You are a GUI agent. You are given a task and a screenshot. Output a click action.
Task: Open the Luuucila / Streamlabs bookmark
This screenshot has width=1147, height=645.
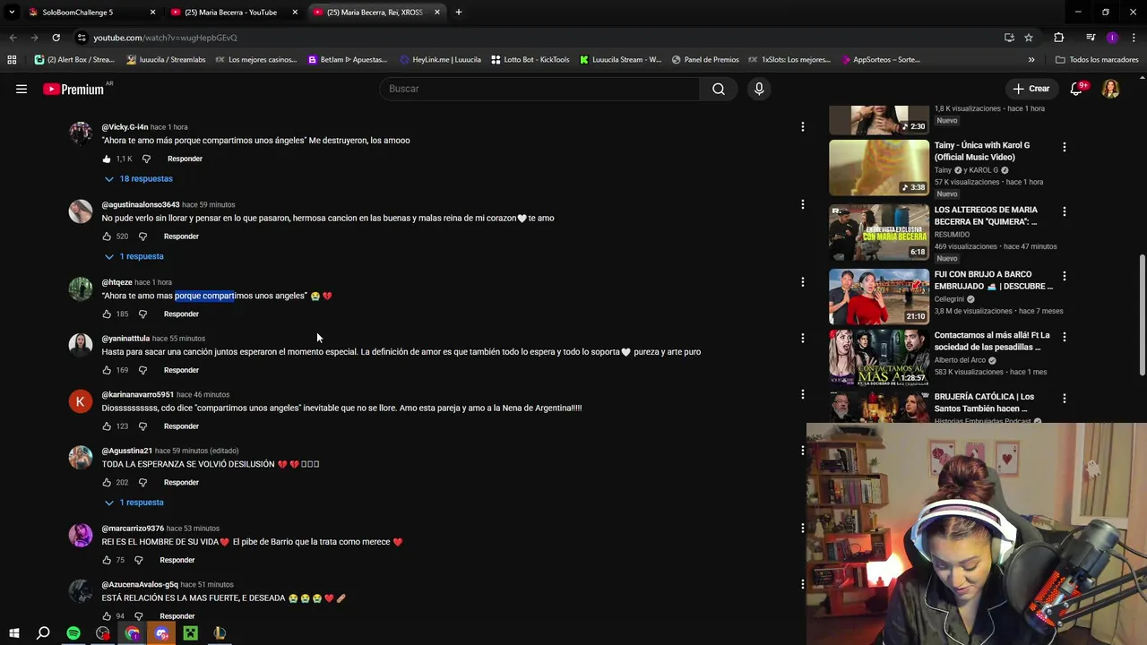[166, 60]
